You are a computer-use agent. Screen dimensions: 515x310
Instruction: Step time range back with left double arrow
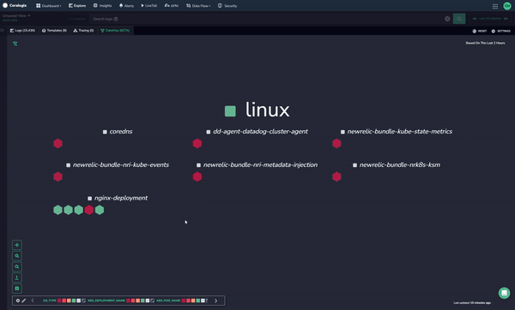[475, 19]
